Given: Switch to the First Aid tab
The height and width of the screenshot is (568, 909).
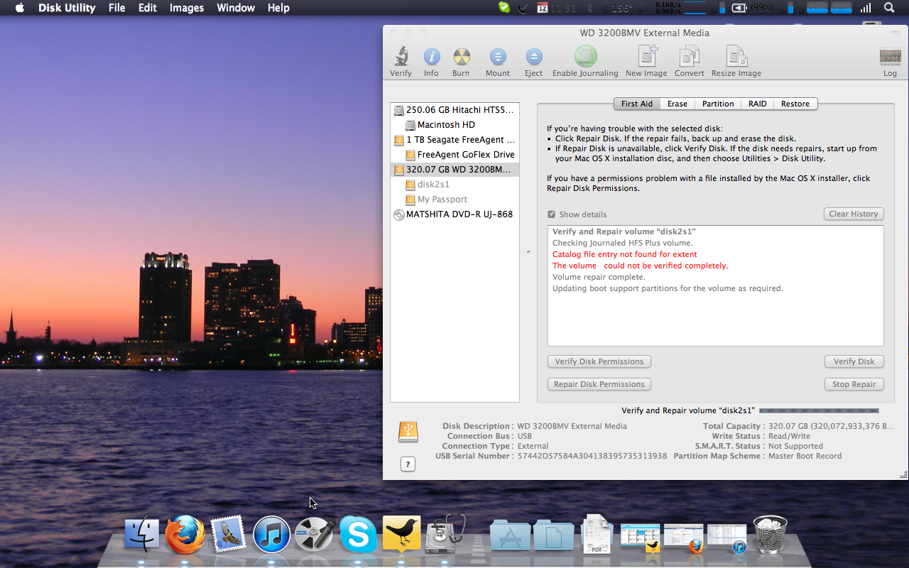Looking at the screenshot, I should click(x=637, y=104).
